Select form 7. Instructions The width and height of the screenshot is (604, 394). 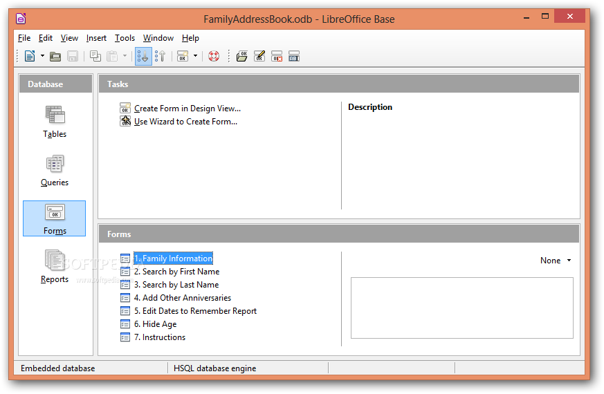[x=160, y=337]
